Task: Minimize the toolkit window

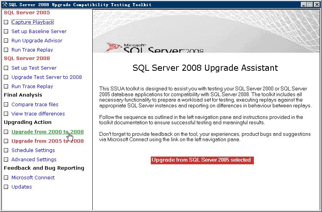Action: coord(304,5)
